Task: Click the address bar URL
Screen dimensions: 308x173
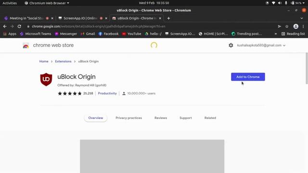Action: pos(98,26)
